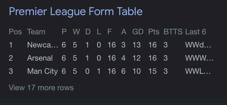This screenshot has height=105, width=227.
Task: Click the Last 6 column header
Action: [x=195, y=32]
